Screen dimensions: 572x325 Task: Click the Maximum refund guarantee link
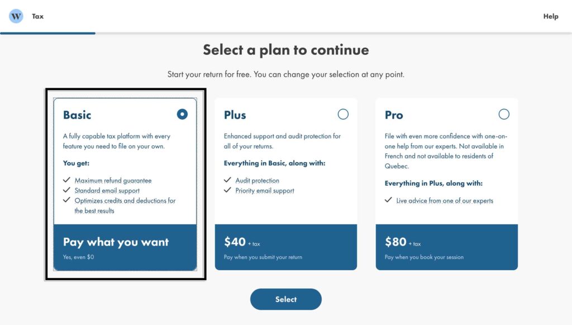point(113,181)
